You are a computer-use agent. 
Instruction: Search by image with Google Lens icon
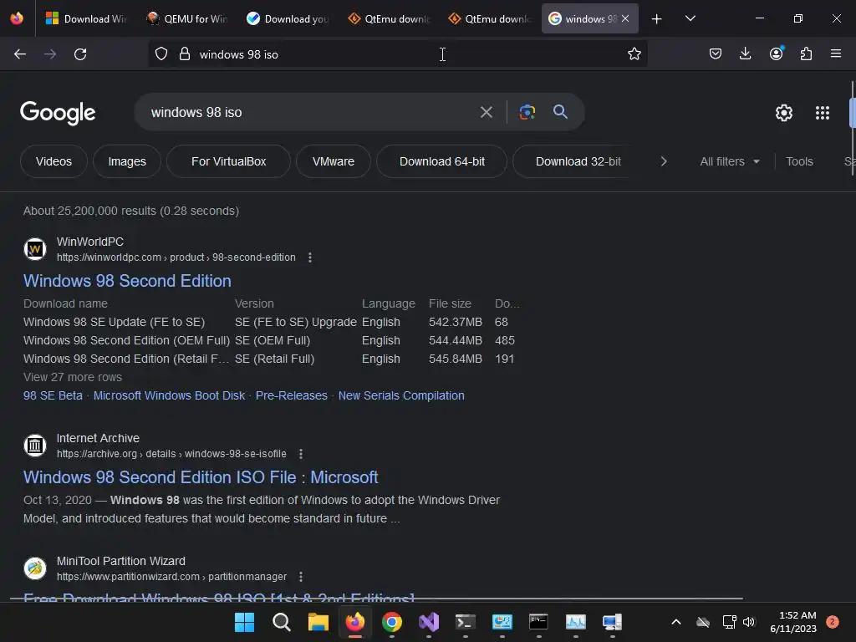(x=527, y=112)
